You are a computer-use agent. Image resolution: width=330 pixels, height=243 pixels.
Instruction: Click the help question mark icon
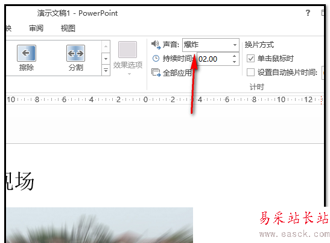[x=308, y=13]
